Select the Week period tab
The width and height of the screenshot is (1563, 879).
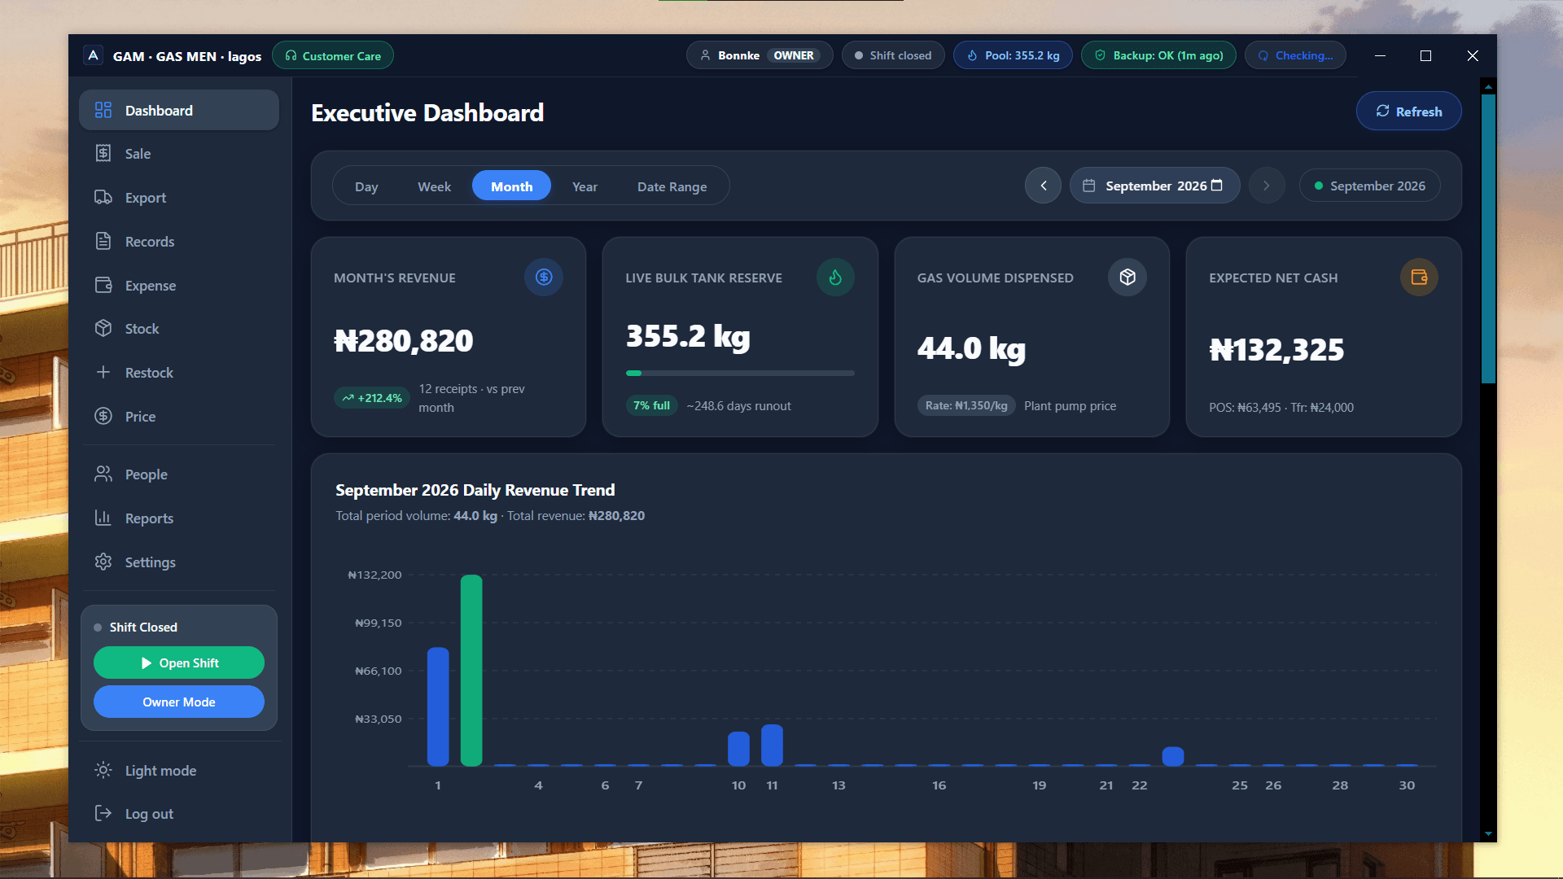tap(434, 186)
